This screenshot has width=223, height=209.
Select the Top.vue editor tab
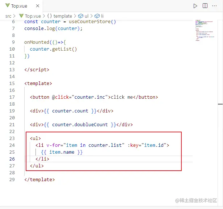(21, 6)
